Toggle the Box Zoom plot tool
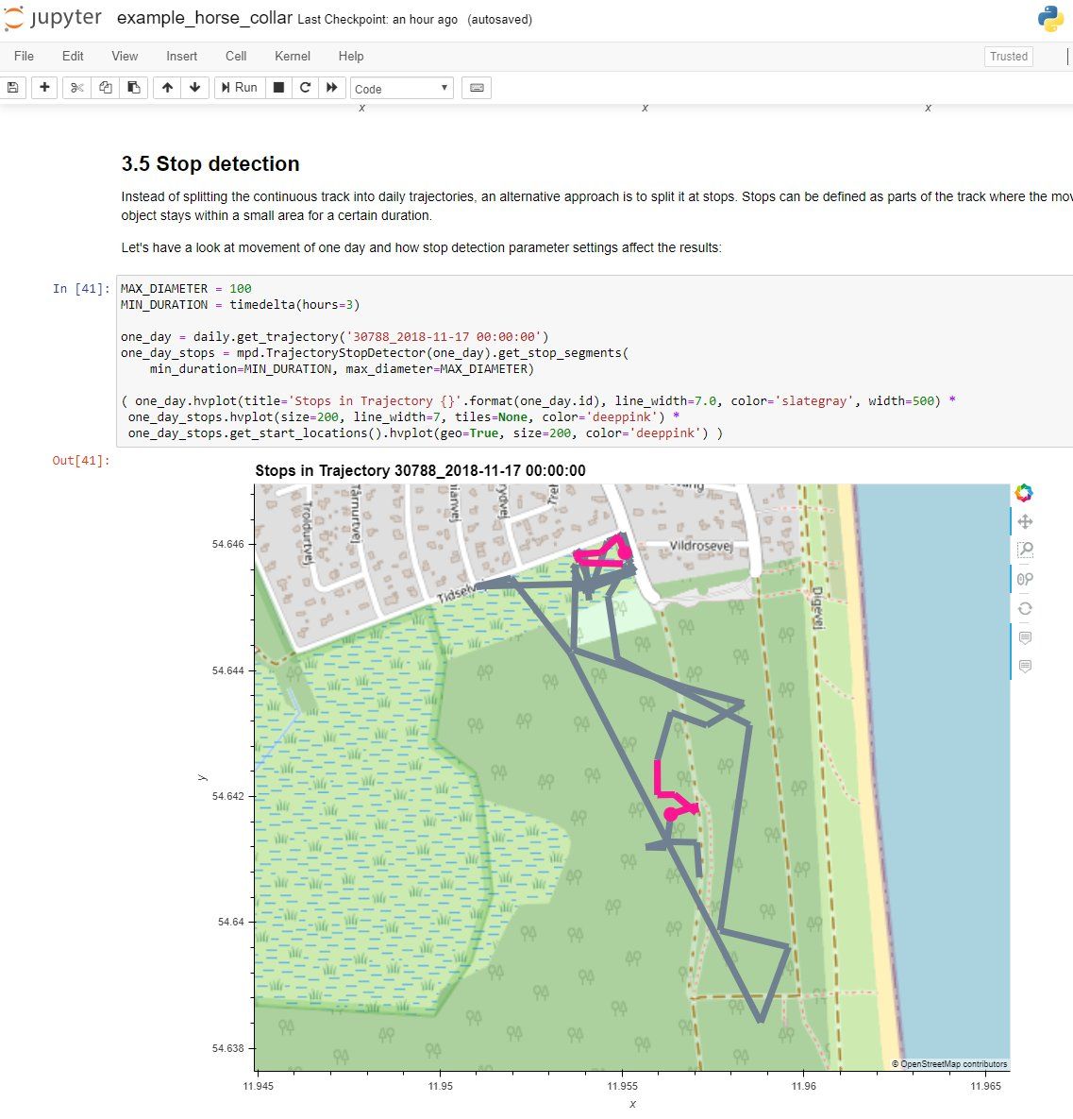Viewport: 1073px width, 1119px height. click(x=1025, y=550)
